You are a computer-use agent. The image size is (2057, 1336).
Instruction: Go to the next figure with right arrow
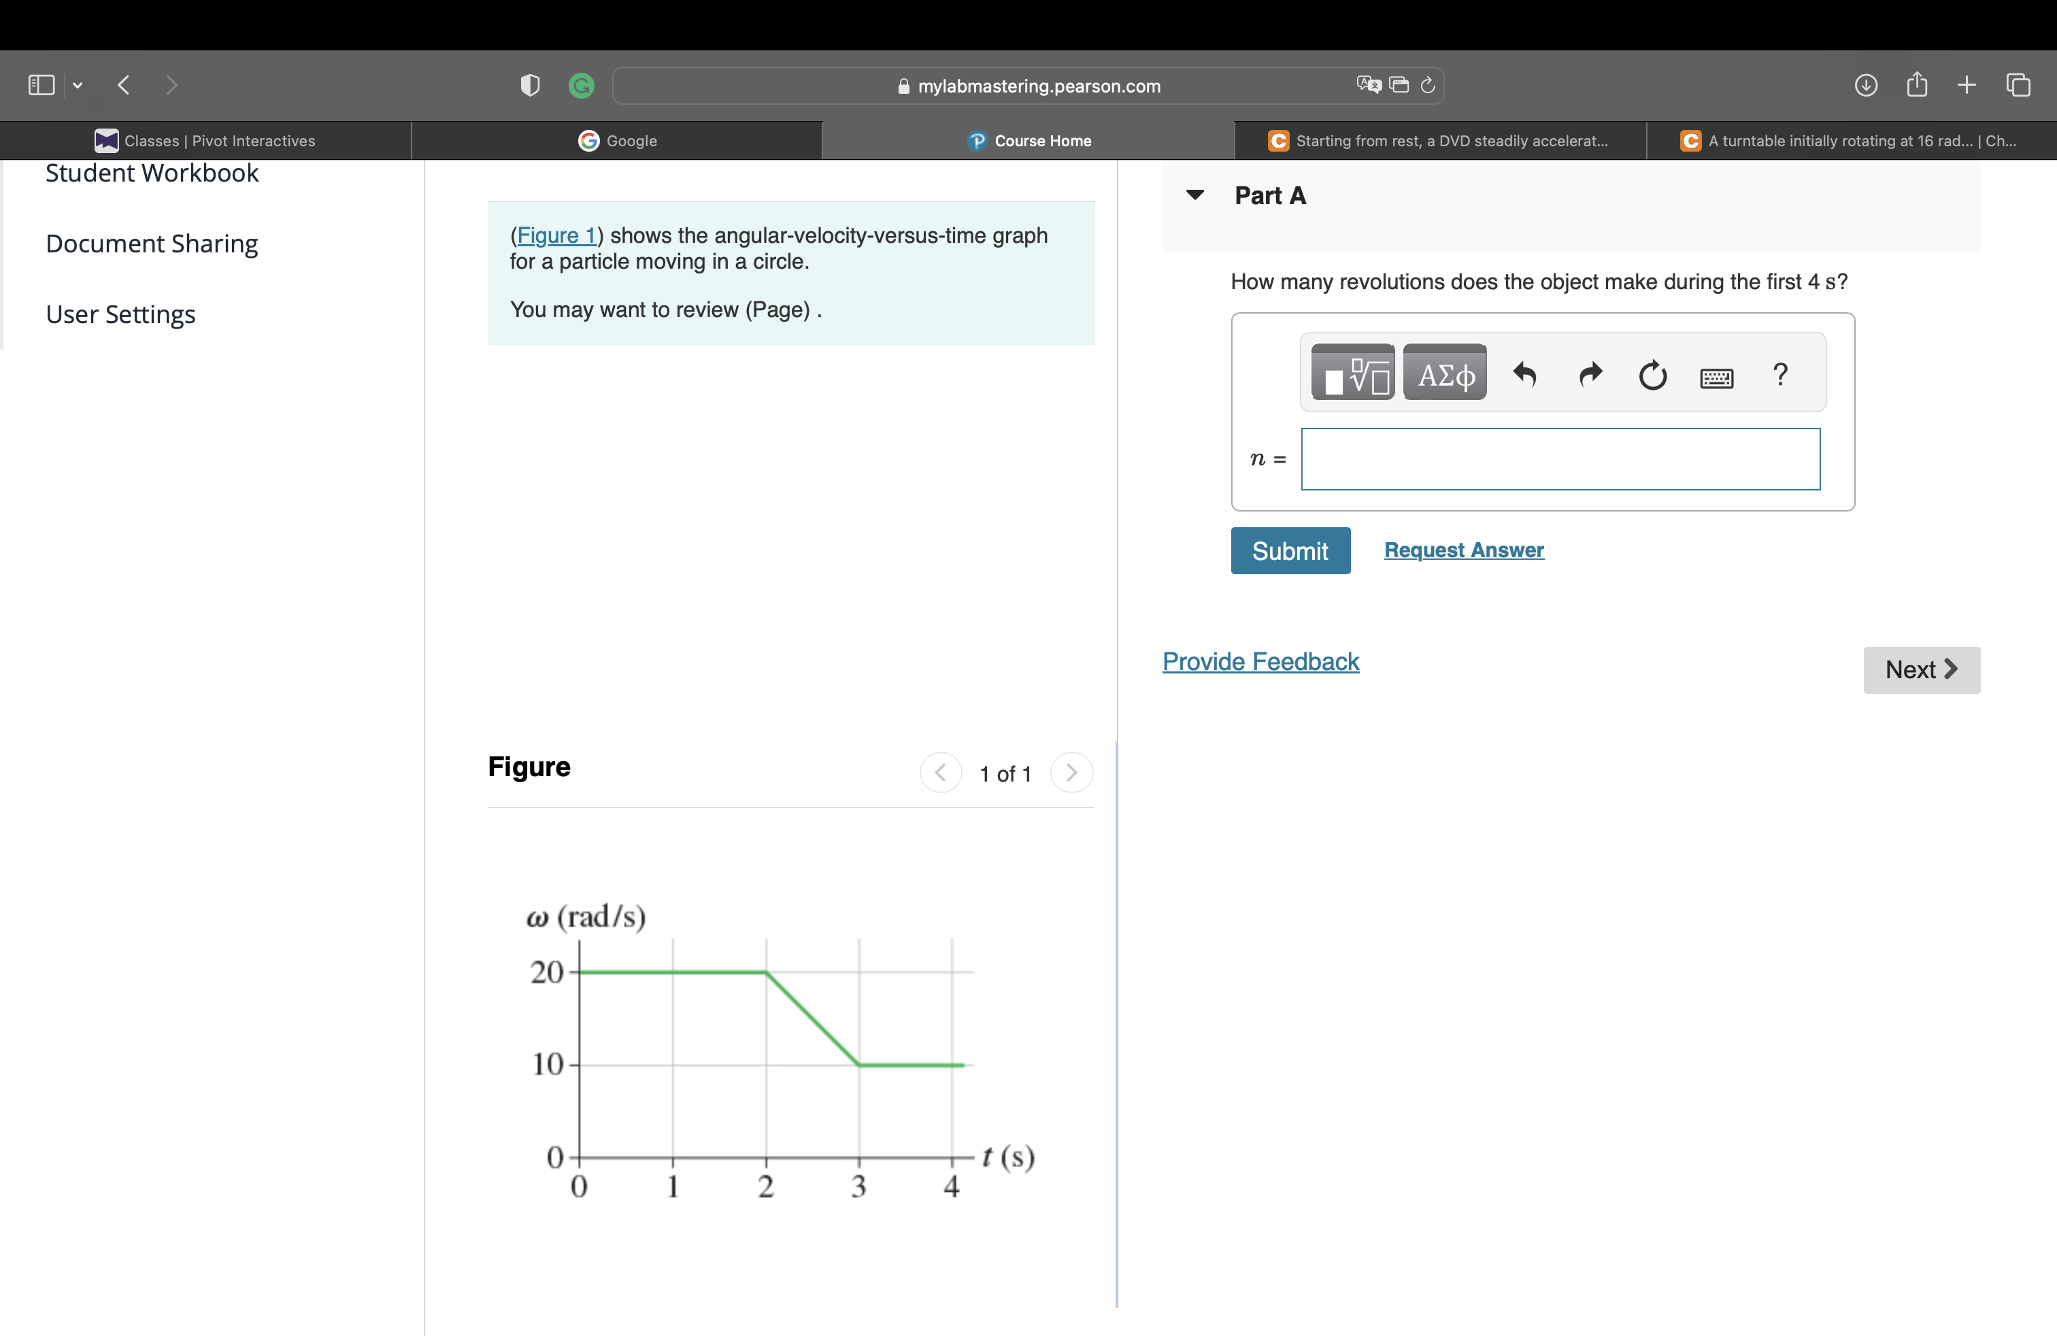coord(1071,773)
